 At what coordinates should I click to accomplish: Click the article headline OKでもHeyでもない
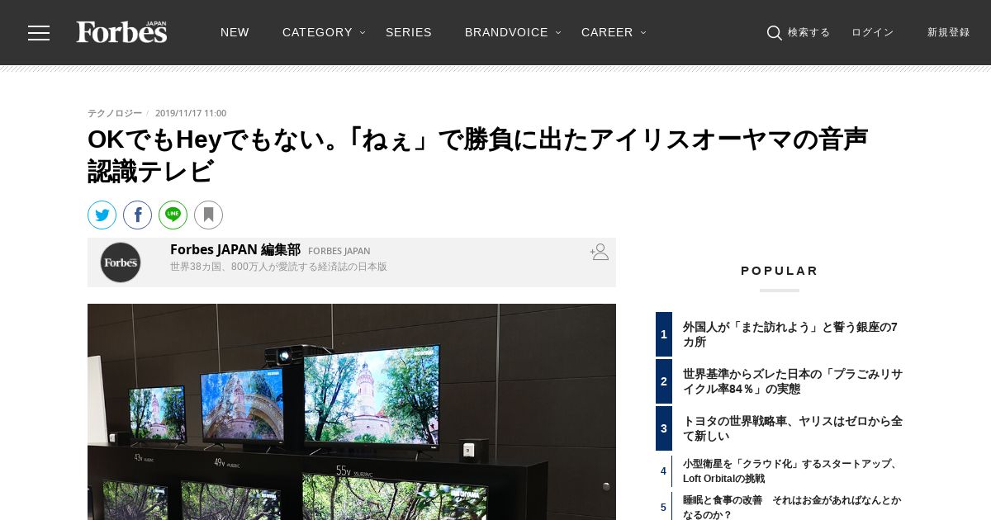(477, 155)
